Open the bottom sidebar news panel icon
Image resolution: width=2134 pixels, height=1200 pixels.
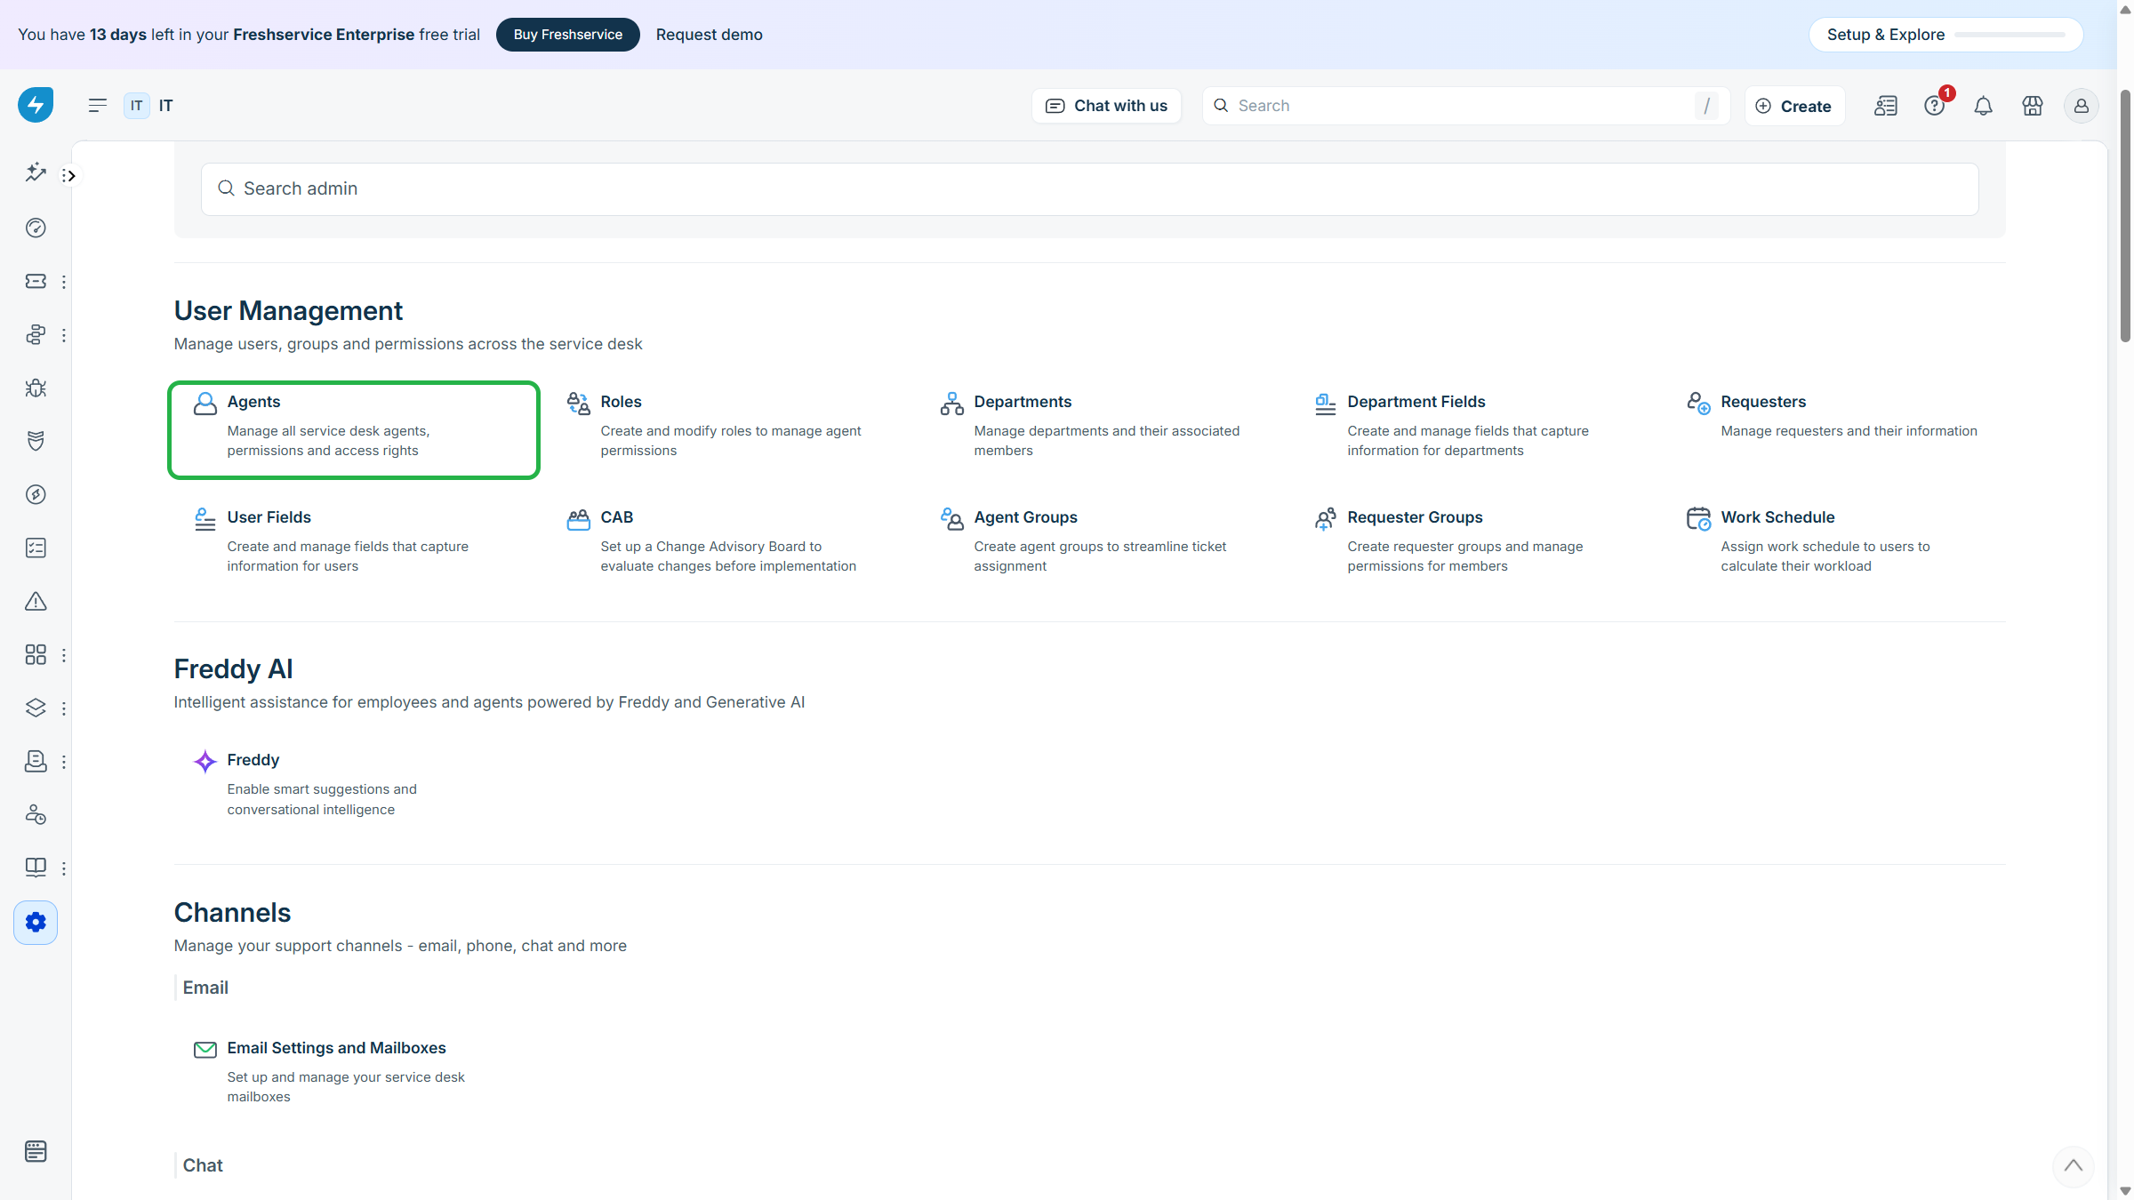click(36, 1151)
